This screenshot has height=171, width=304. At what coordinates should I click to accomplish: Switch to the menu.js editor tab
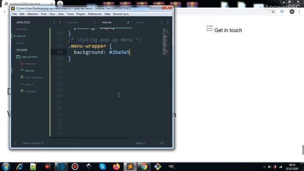click(x=140, y=22)
